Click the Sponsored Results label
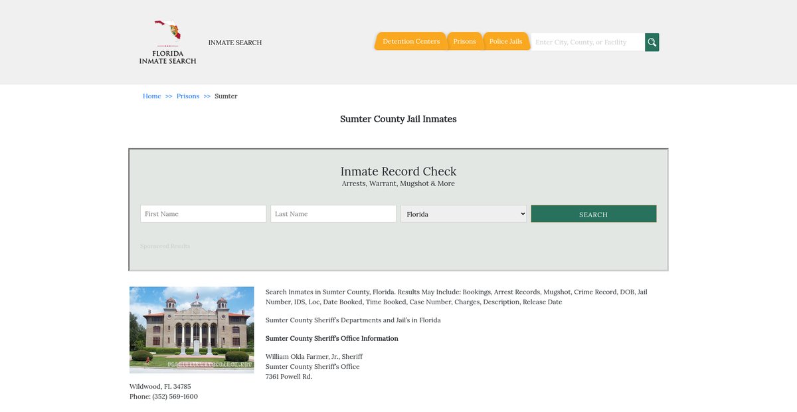Viewport: 797px width, 412px height. (165, 247)
